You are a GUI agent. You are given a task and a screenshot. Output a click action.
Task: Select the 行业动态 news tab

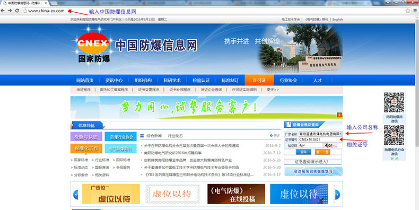coord(176,136)
